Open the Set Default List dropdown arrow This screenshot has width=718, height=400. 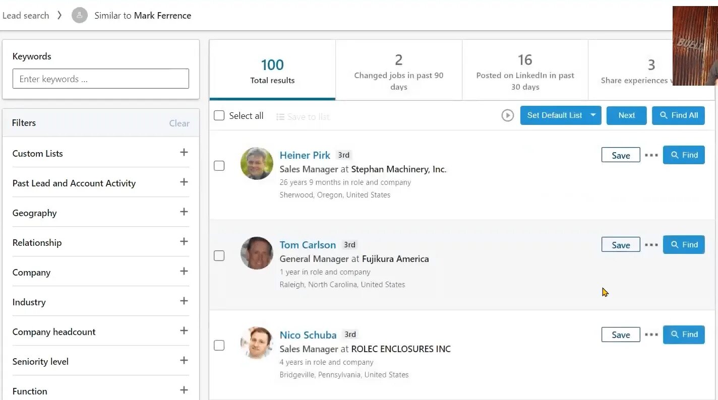pos(593,115)
